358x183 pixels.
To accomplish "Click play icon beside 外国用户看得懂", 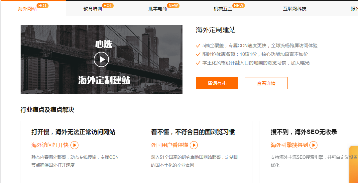I will [x=194, y=145].
